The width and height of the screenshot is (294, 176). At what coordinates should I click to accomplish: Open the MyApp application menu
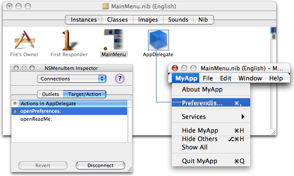(186, 78)
